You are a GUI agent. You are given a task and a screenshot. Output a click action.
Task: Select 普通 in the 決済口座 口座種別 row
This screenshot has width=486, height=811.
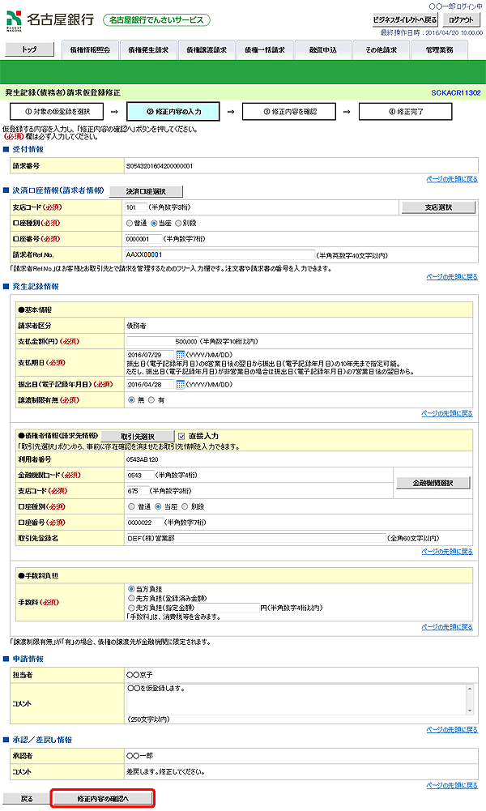coord(130,223)
